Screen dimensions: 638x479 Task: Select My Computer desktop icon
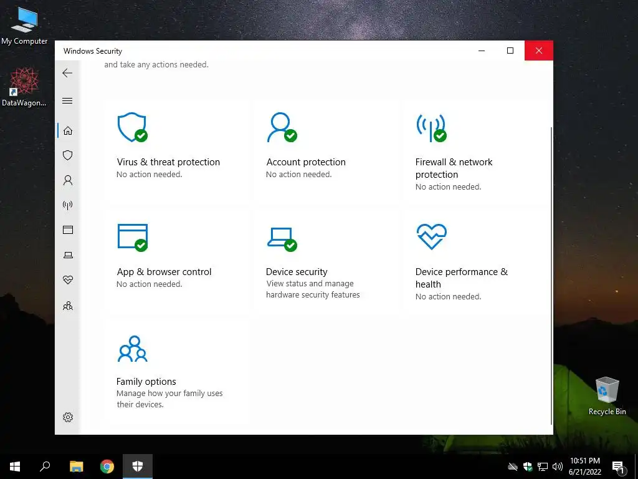coord(24,25)
